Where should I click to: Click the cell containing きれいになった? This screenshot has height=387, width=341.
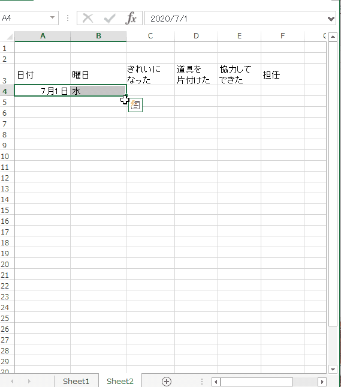(x=150, y=74)
